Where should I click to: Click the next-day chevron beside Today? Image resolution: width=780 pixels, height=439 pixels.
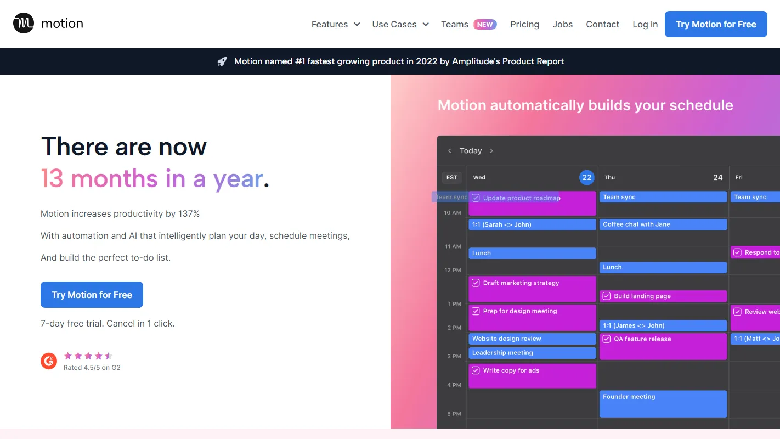491,150
